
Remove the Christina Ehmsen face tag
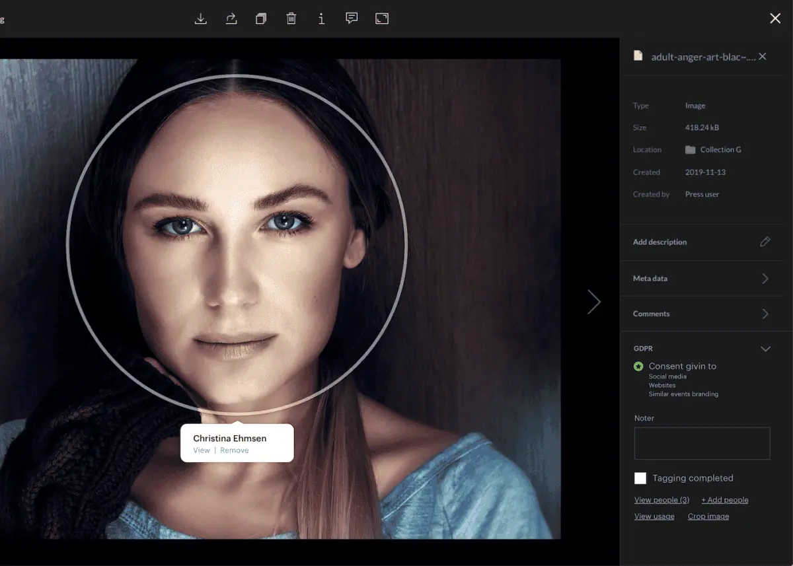tap(235, 450)
